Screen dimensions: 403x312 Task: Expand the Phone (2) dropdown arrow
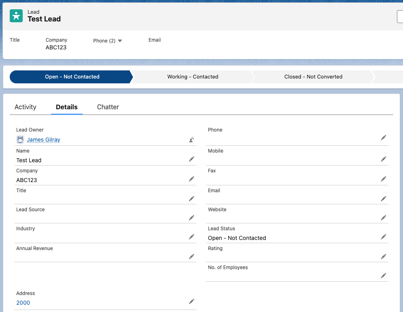pyautogui.click(x=120, y=41)
